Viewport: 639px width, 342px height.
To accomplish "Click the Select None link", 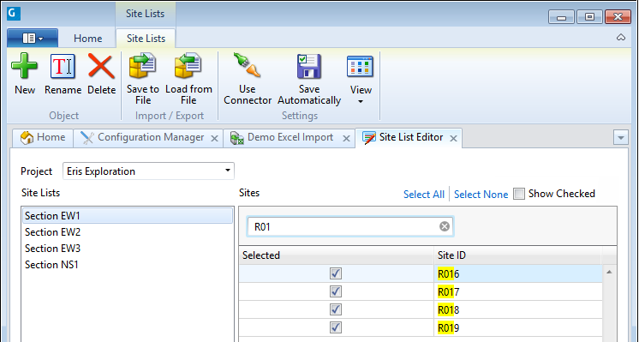I will [x=481, y=195].
